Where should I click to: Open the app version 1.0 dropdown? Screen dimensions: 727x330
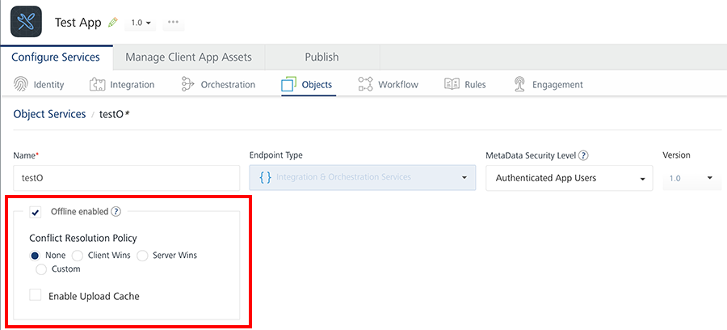click(x=141, y=23)
